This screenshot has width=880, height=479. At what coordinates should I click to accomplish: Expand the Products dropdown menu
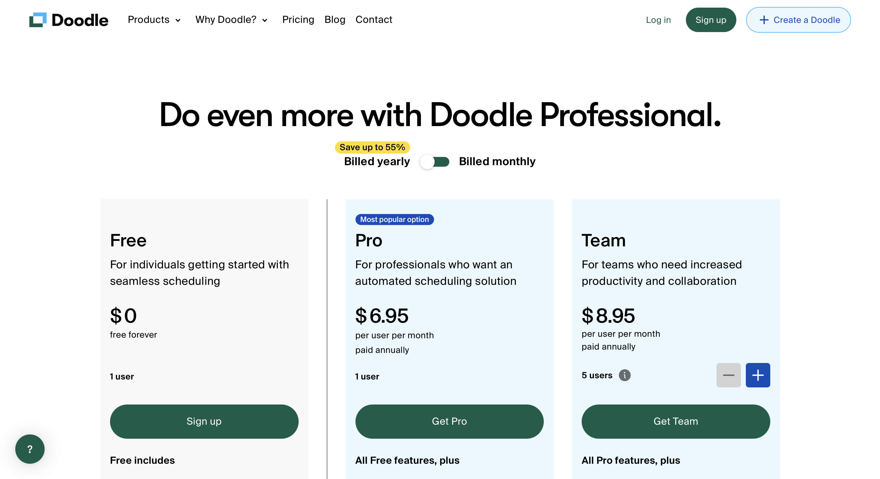coord(154,20)
